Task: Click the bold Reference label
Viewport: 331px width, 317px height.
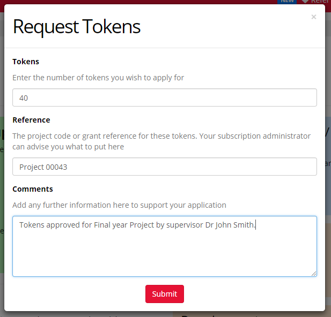Action: tap(31, 120)
